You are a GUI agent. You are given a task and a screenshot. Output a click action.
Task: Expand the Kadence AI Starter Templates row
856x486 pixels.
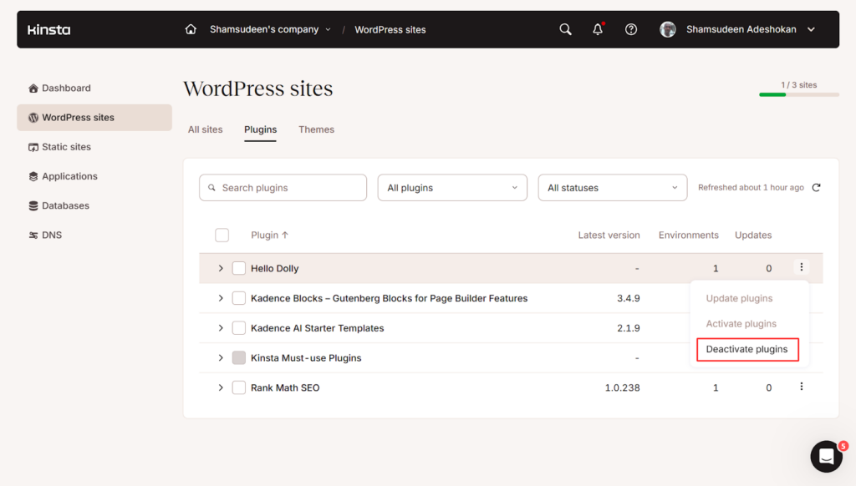tap(220, 328)
